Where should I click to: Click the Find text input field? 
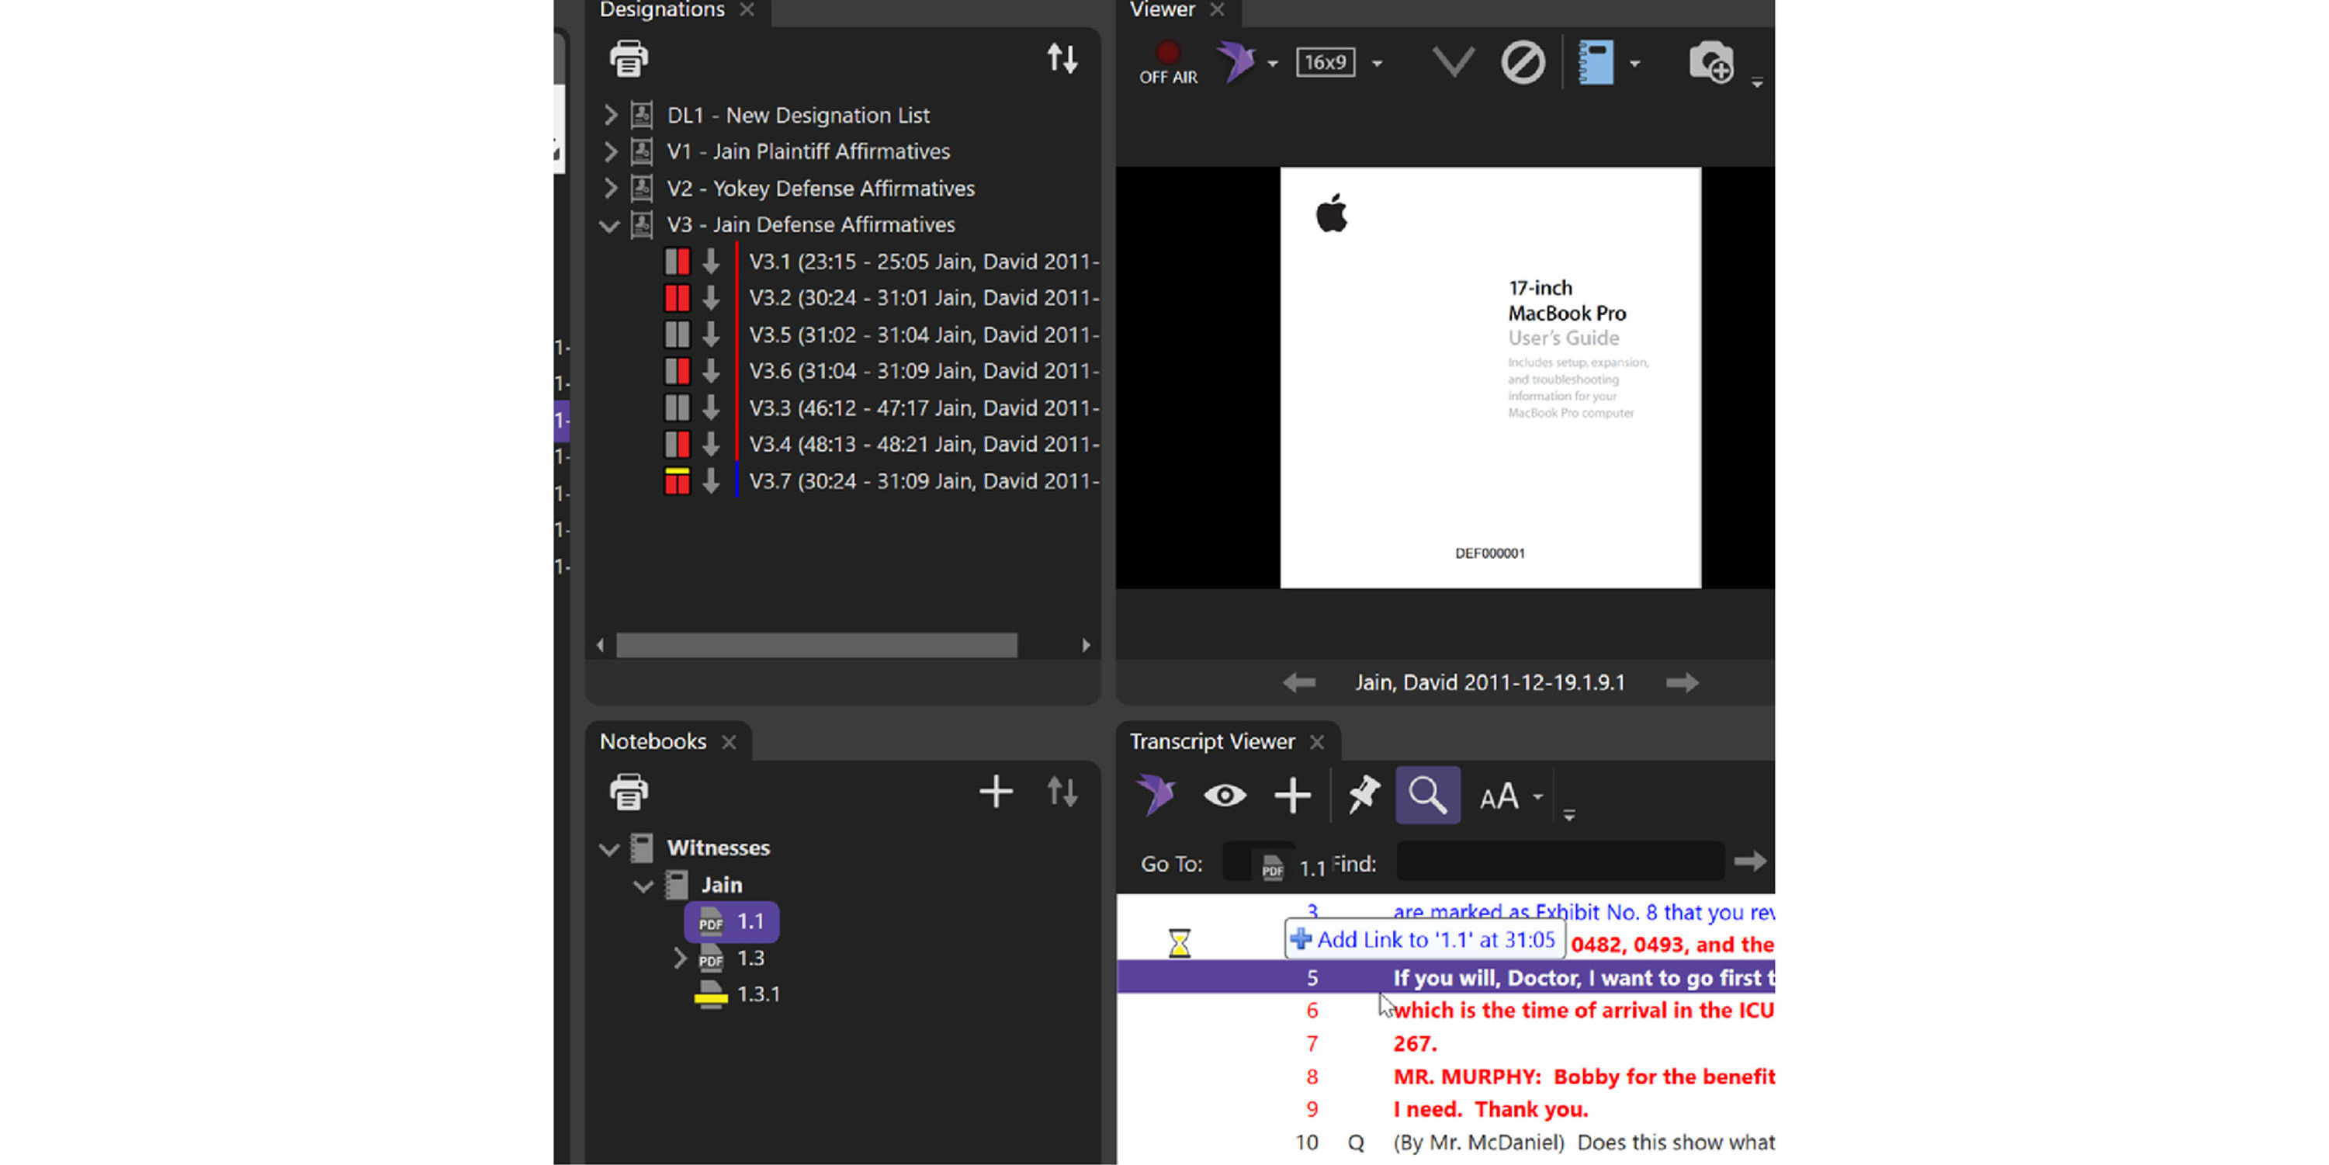(x=1560, y=863)
